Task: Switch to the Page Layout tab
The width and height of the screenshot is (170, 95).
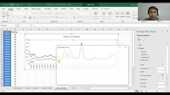Action: [x=36, y=9]
